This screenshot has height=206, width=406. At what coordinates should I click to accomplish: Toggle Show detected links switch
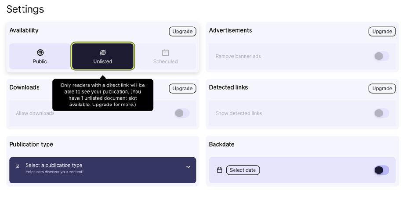pos(381,113)
